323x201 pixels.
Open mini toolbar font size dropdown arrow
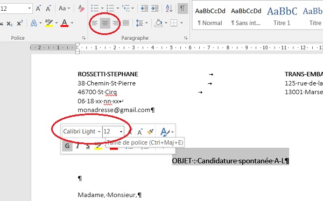coord(121,132)
